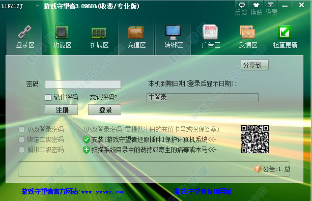Enable the 记住密码 checkbox

(48, 97)
